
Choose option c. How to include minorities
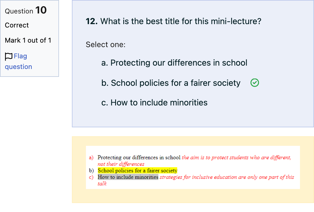tap(154, 103)
